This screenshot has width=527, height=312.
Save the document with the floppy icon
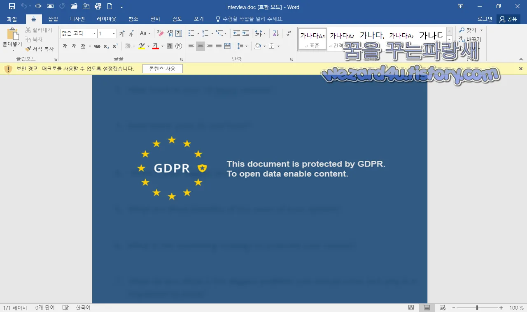click(12, 6)
